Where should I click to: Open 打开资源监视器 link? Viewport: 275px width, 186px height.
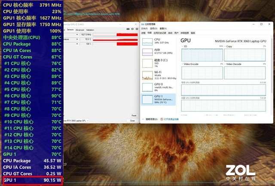tap(171, 119)
